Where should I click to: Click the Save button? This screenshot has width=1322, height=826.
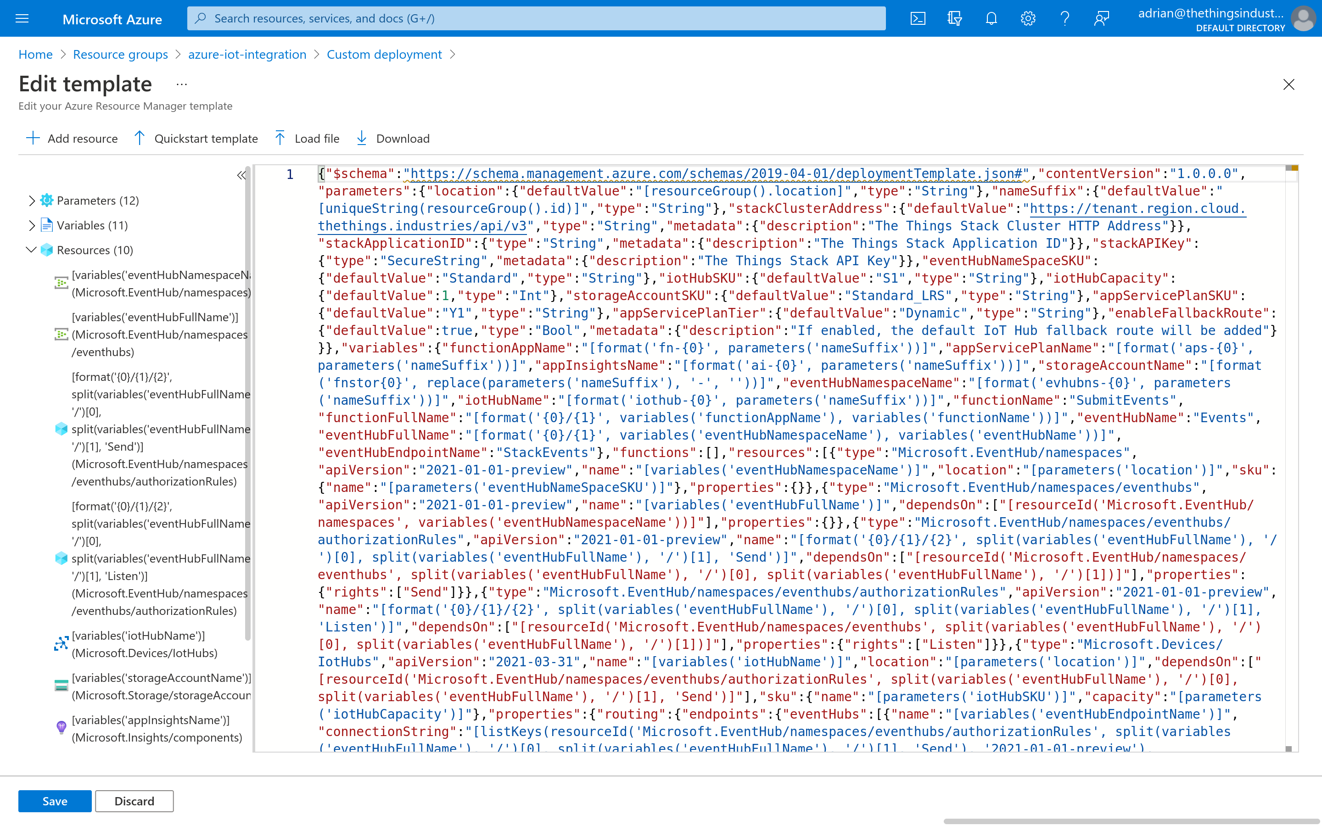click(55, 801)
